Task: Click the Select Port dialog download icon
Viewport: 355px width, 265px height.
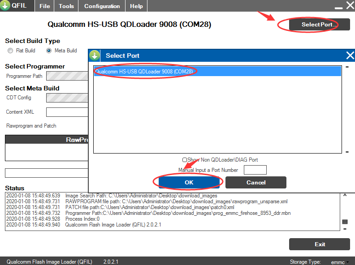Action: (x=95, y=56)
